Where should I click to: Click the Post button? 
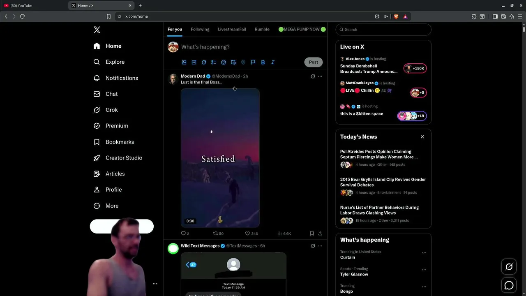pyautogui.click(x=314, y=62)
